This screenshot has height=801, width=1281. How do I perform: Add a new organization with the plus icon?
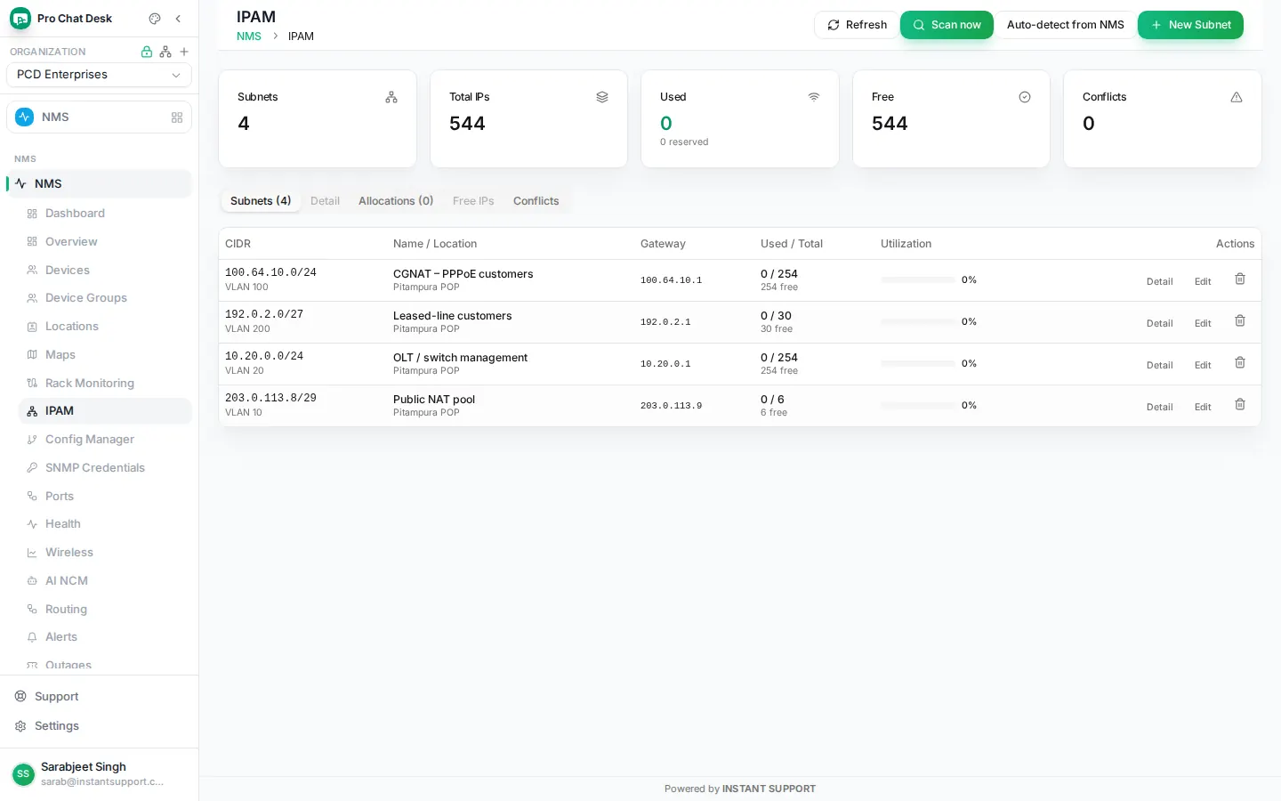pyautogui.click(x=184, y=52)
